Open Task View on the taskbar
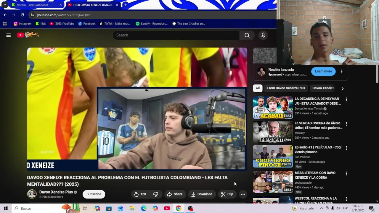Viewport: 379px width, 213px height. (85, 208)
